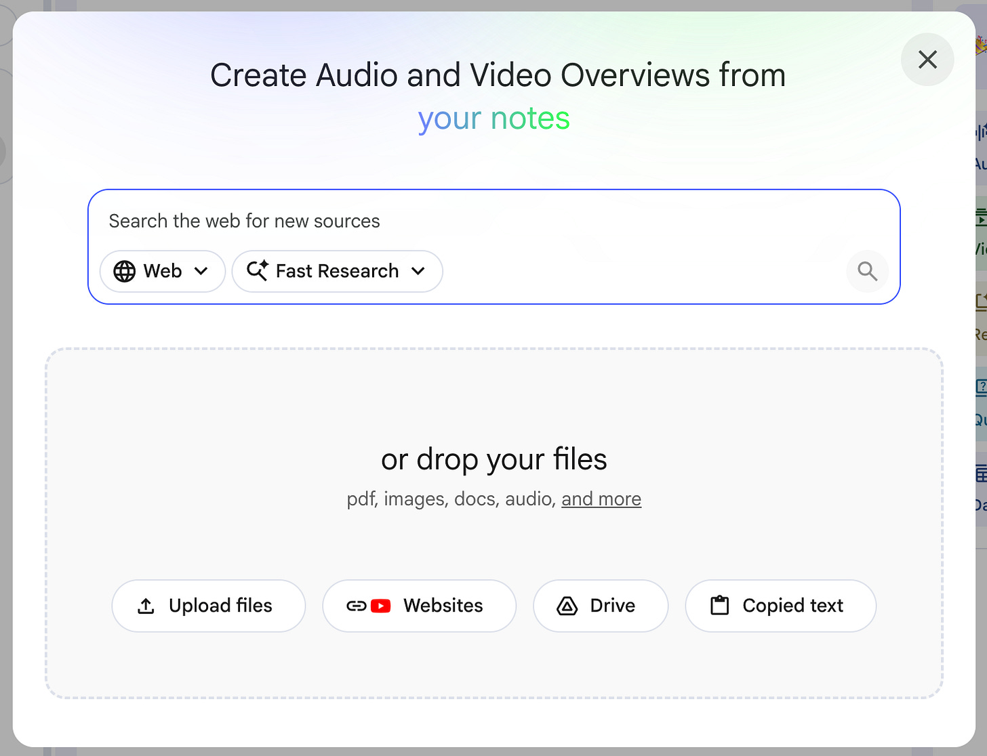987x756 pixels.
Task: Open the 'and more' file types link
Action: coord(601,499)
